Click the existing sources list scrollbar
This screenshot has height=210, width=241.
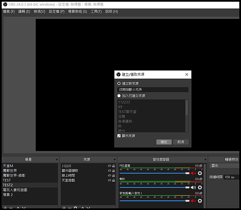coord(187,108)
